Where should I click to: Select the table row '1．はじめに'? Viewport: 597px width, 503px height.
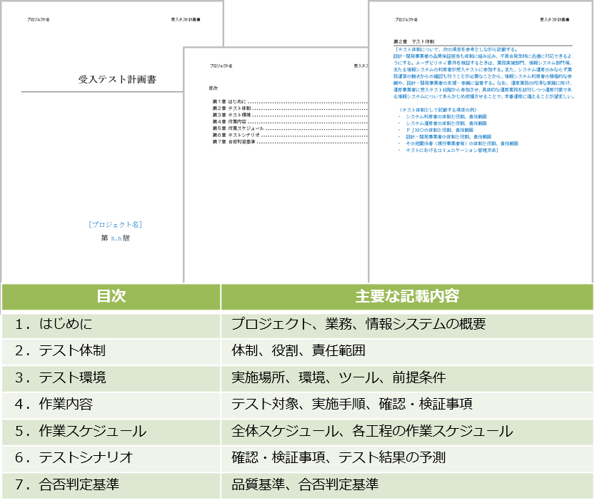297,325
